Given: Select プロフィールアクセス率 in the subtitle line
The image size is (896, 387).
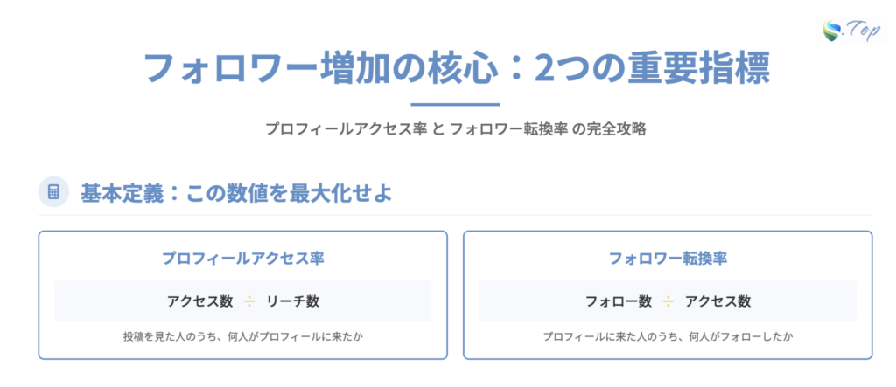Looking at the screenshot, I should pos(346,128).
